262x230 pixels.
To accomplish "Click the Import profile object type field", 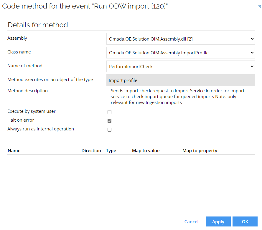I will point(180,80).
